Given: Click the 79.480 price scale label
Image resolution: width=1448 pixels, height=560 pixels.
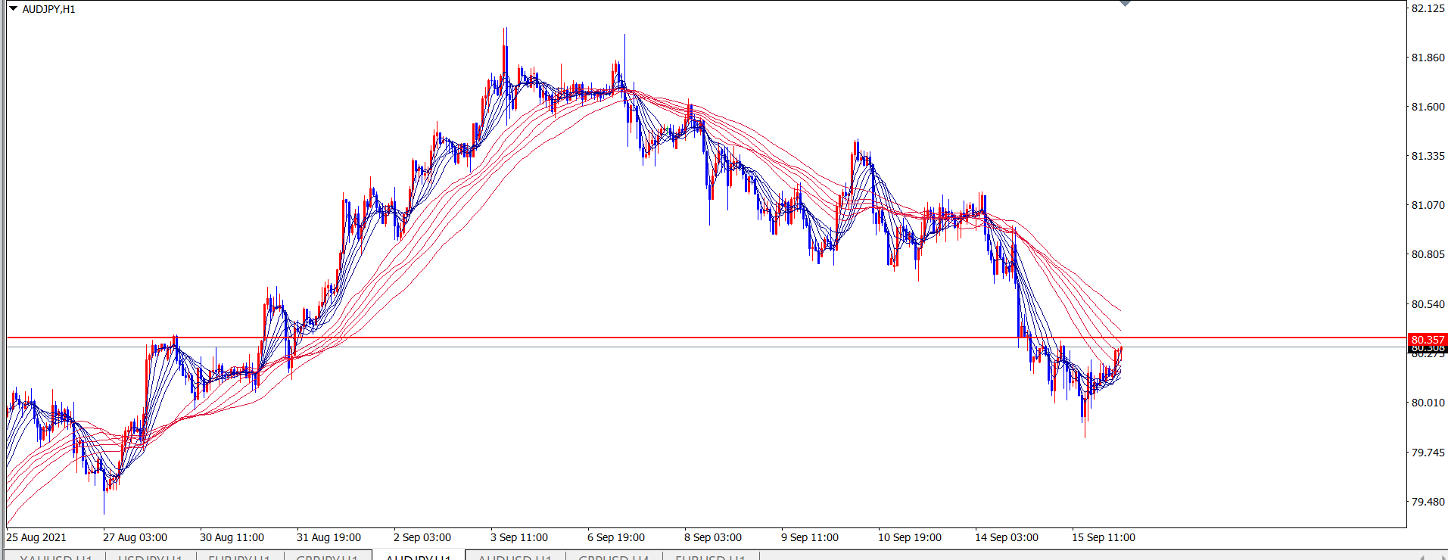Looking at the screenshot, I should [x=1428, y=502].
